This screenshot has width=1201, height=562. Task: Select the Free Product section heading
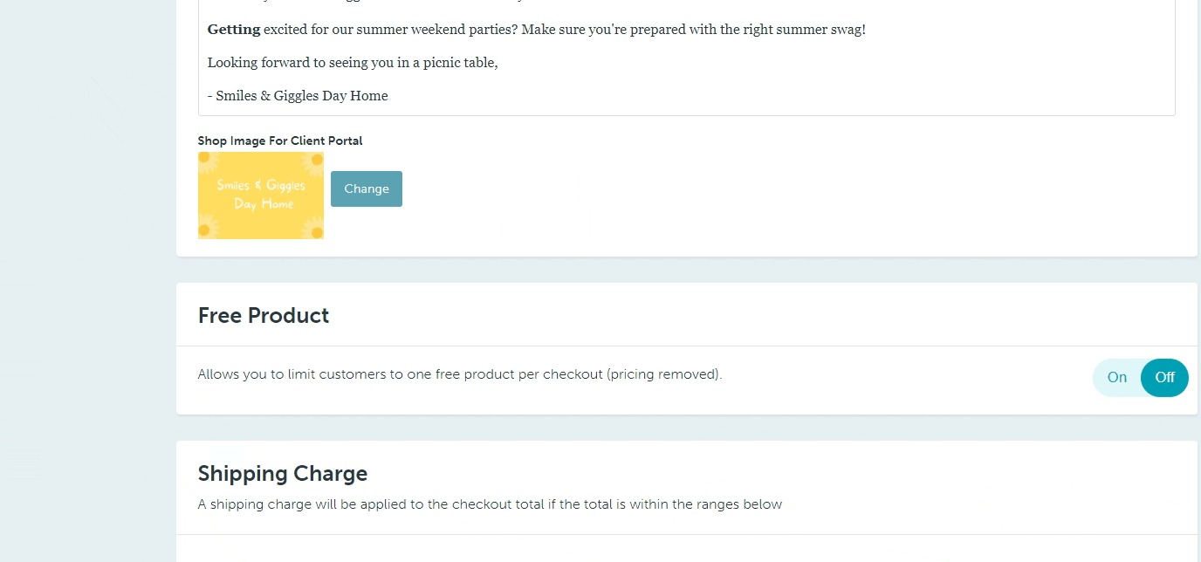point(264,315)
